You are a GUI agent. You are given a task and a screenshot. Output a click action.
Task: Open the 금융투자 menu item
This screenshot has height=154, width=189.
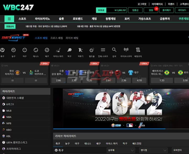[x=165, y=19]
